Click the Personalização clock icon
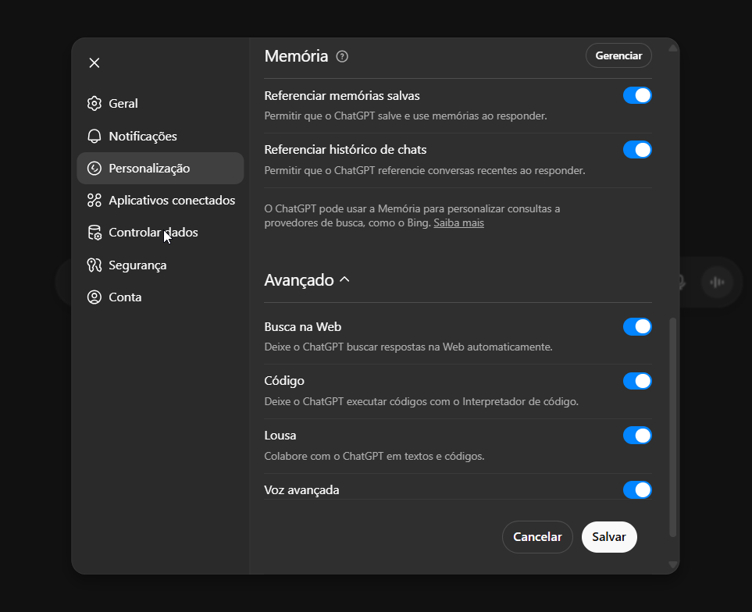752x612 pixels. [94, 167]
